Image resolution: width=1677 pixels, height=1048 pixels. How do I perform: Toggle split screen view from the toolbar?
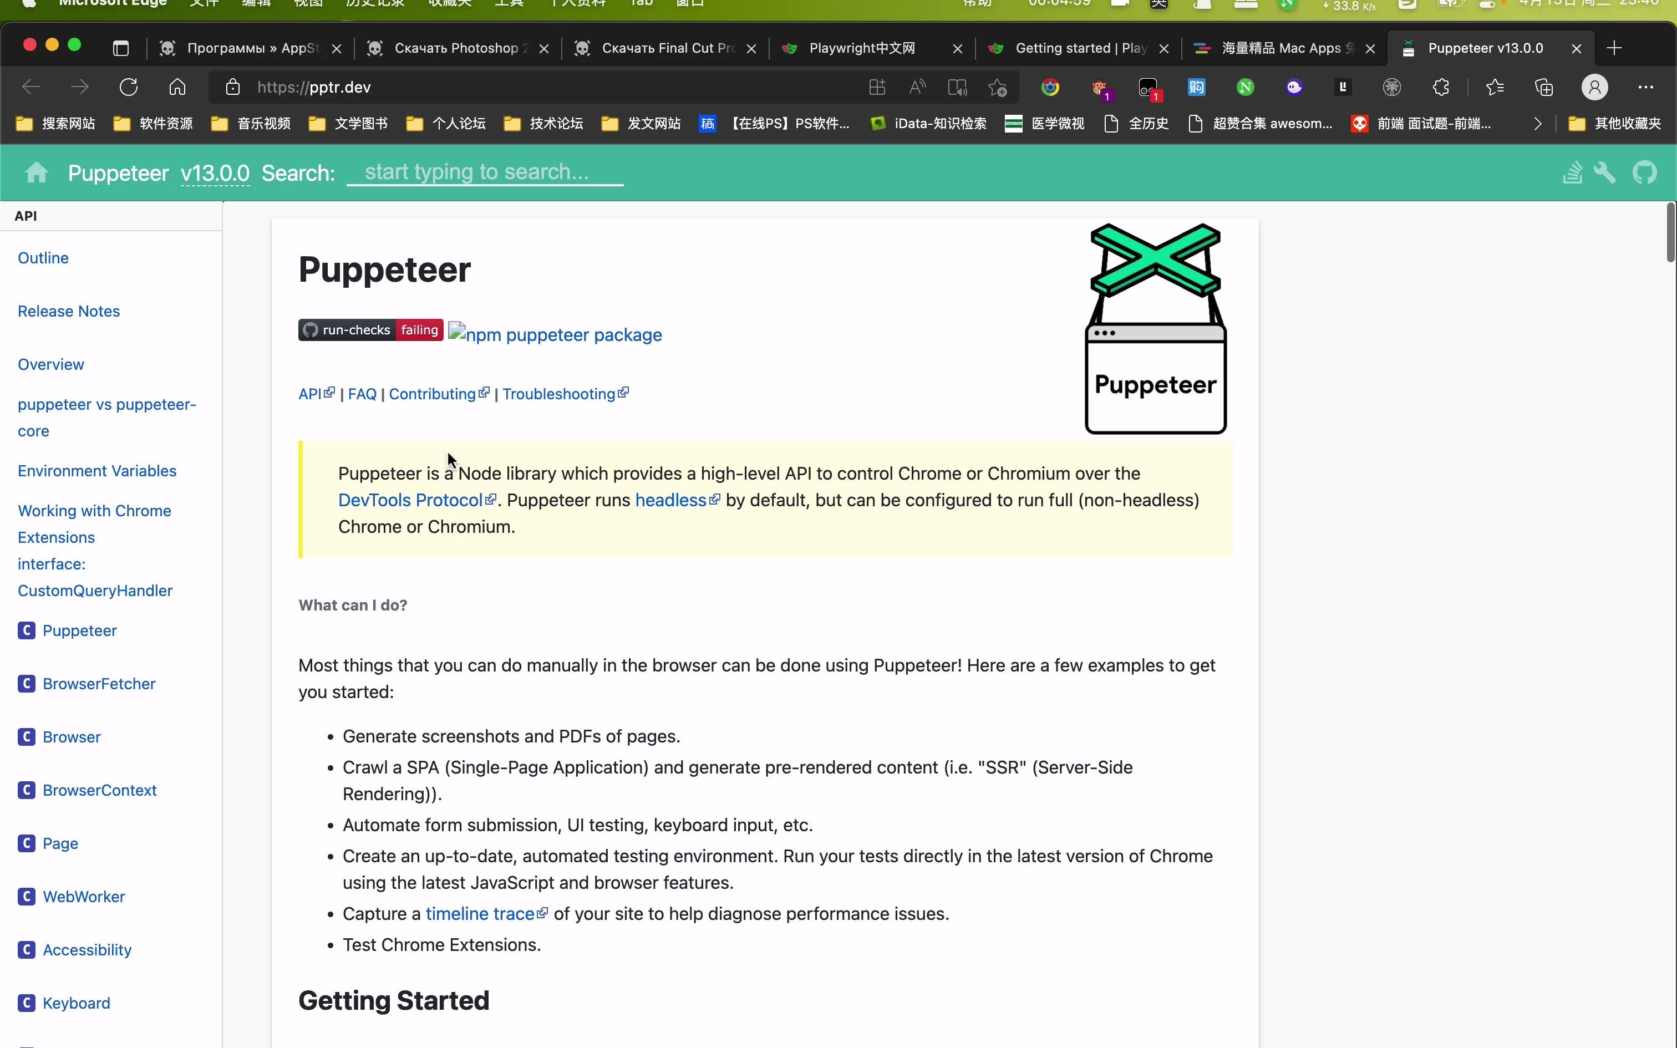pyautogui.click(x=877, y=87)
